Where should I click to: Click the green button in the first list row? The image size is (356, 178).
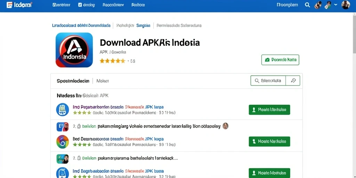click(269, 110)
